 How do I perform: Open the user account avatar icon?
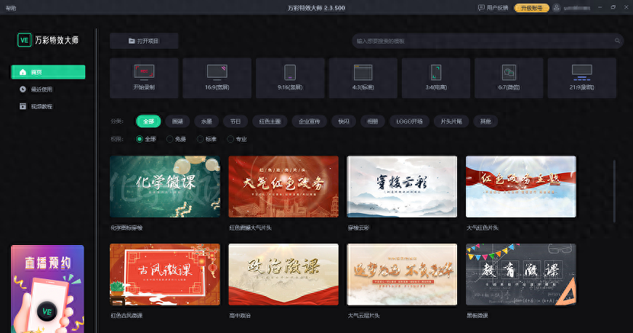(556, 8)
